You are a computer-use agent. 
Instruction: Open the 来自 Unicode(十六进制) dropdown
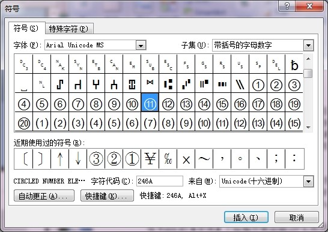(308, 181)
